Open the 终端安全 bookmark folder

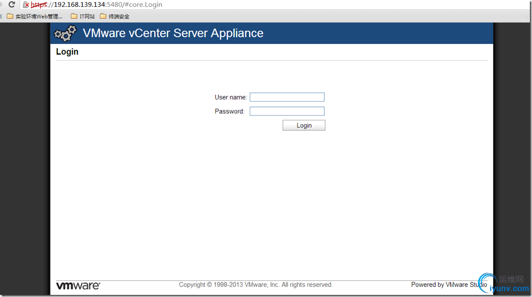(x=115, y=16)
